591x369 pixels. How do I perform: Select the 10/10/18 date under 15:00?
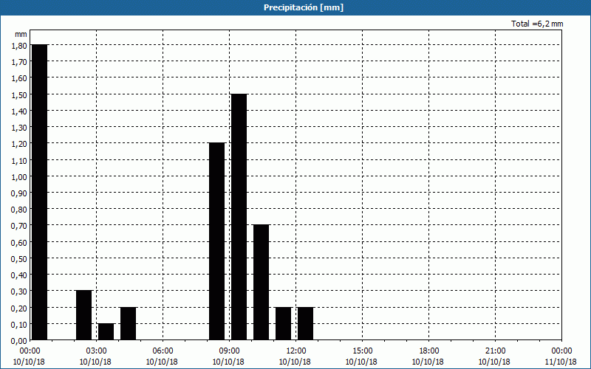361,362
